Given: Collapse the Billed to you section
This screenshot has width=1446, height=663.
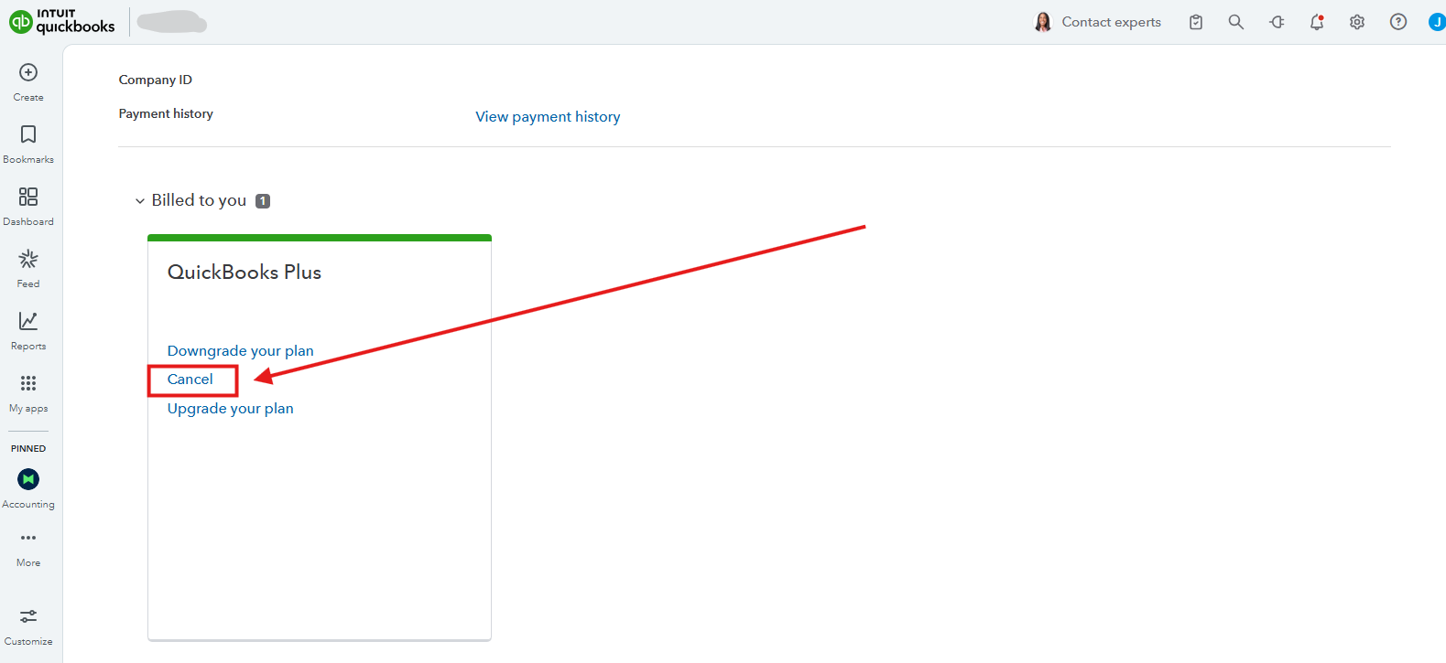Looking at the screenshot, I should click(x=140, y=201).
